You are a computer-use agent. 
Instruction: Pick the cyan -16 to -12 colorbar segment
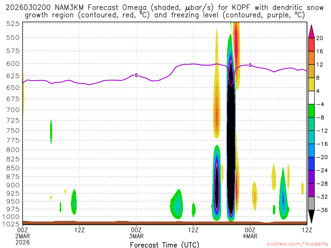[x=311, y=137]
